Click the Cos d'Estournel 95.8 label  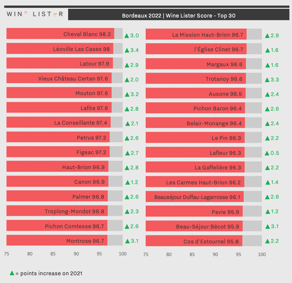(x=211, y=242)
